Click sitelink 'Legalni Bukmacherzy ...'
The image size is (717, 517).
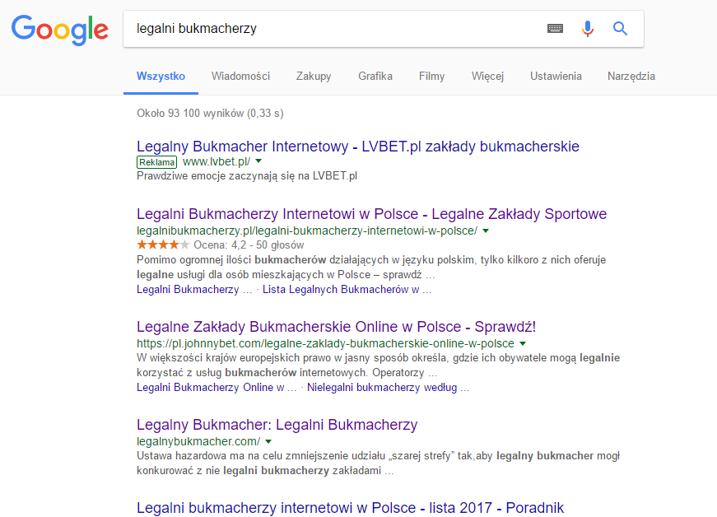[x=194, y=289]
